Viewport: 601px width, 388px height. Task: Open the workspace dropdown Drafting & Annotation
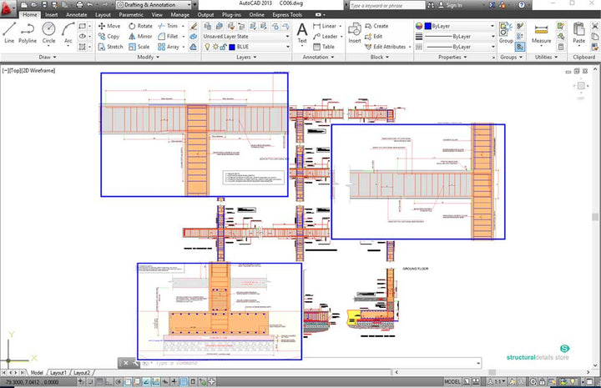click(x=154, y=5)
